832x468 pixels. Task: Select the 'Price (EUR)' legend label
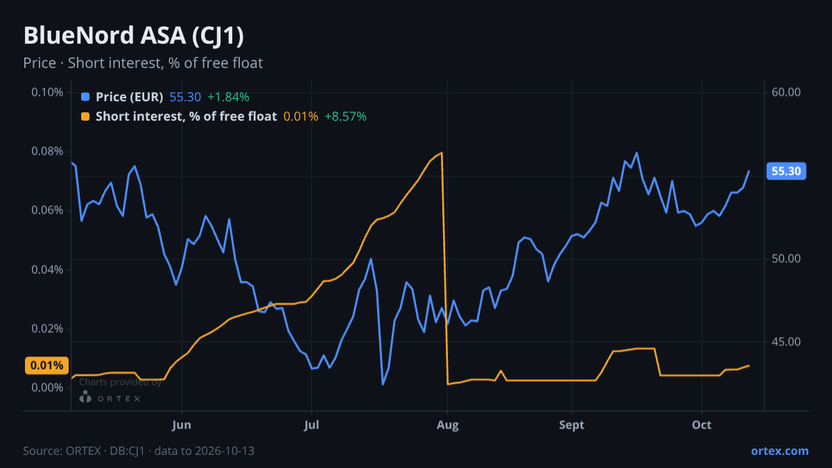129,97
